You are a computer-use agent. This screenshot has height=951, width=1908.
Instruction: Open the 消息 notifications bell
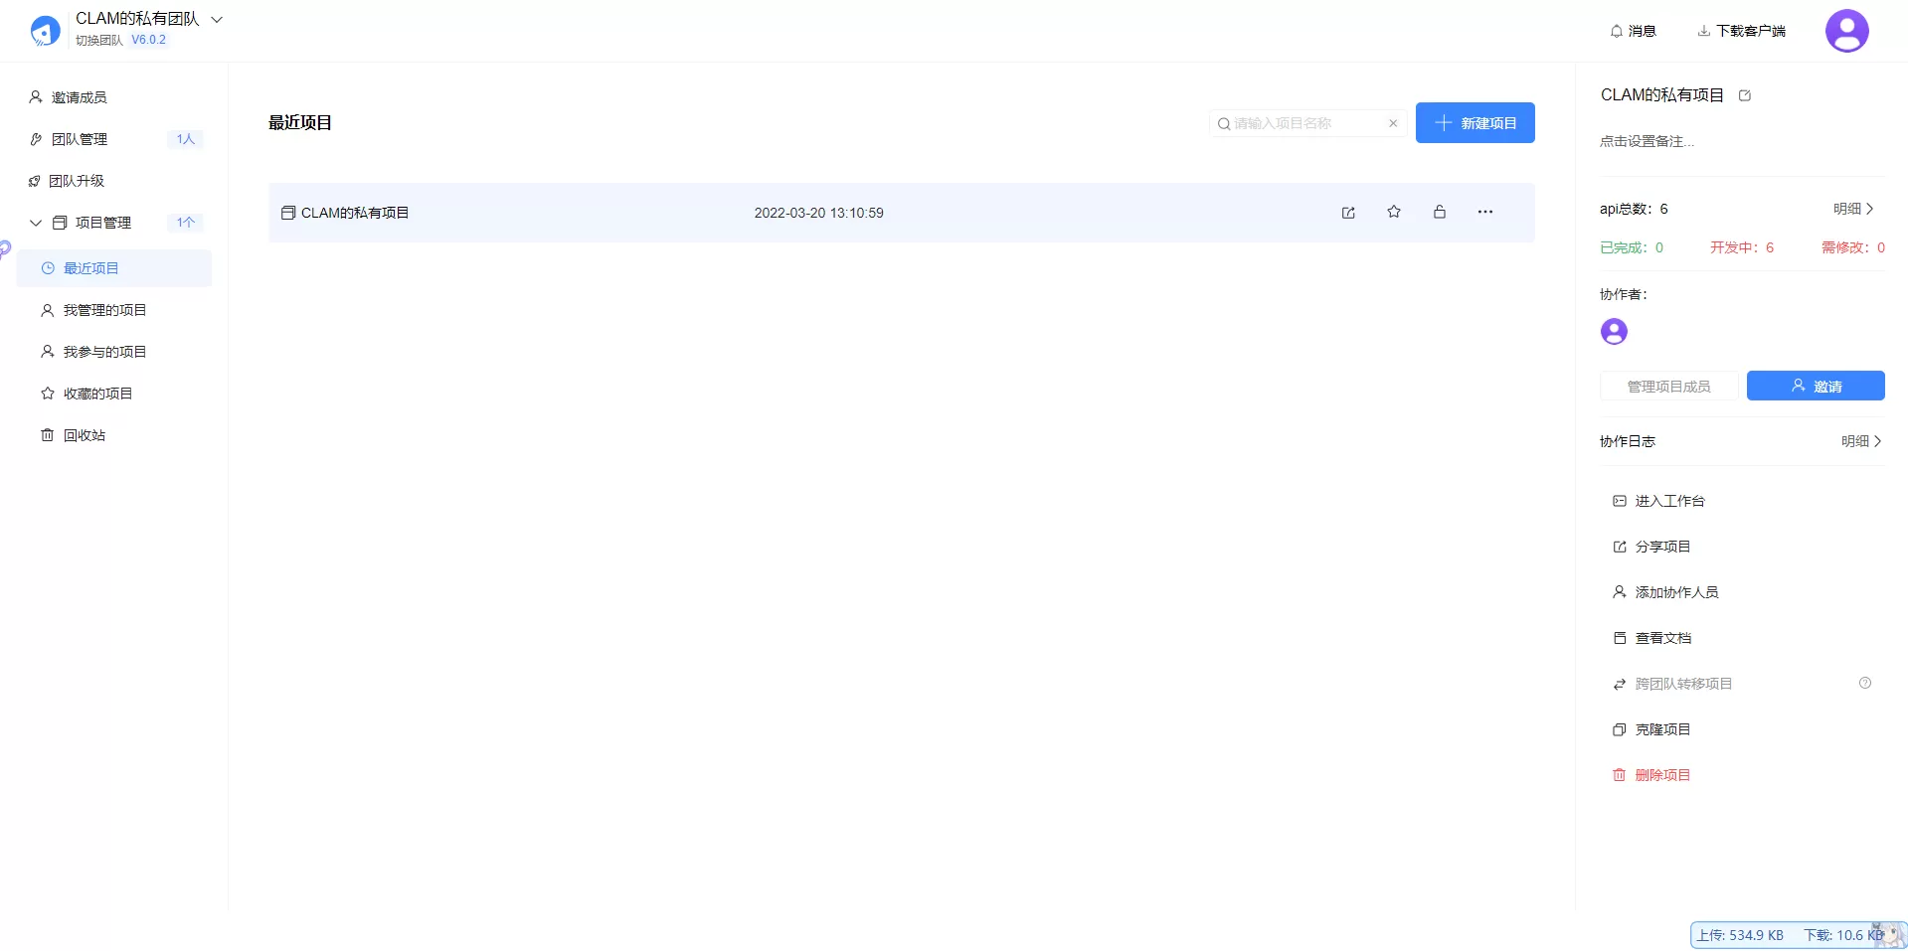[1632, 31]
